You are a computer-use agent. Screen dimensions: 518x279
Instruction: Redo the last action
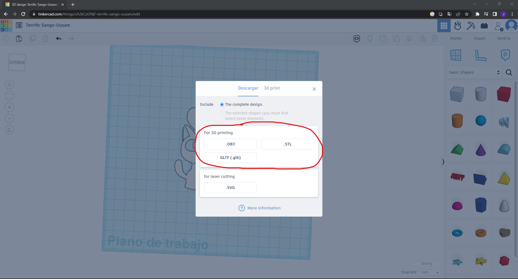point(71,39)
